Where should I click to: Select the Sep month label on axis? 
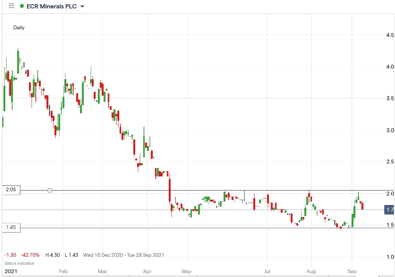point(352,271)
